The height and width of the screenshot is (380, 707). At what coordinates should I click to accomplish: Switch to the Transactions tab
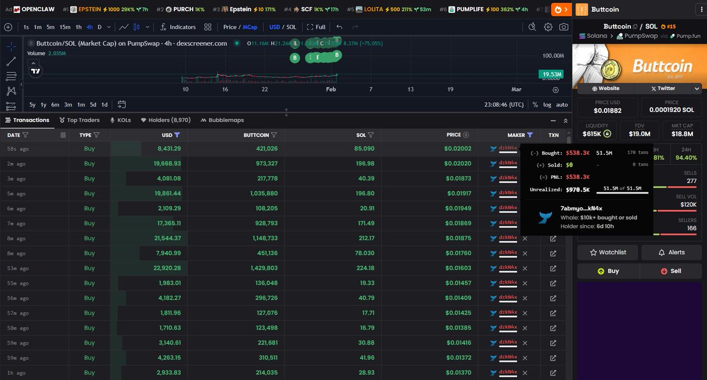coord(27,120)
